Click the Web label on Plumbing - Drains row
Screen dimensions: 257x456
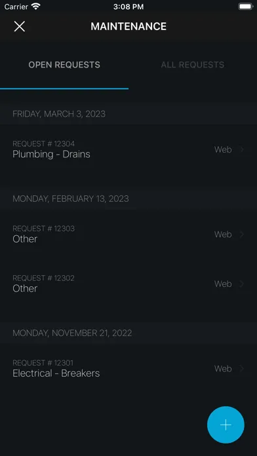(223, 149)
